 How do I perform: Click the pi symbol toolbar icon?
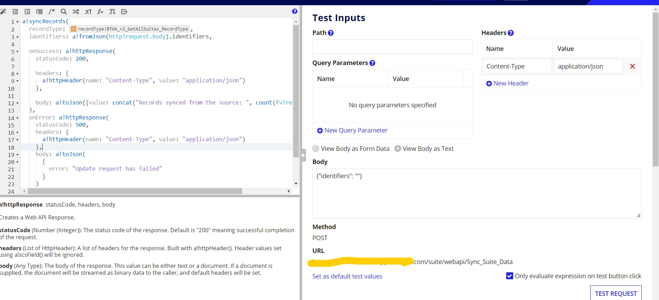(x=112, y=12)
